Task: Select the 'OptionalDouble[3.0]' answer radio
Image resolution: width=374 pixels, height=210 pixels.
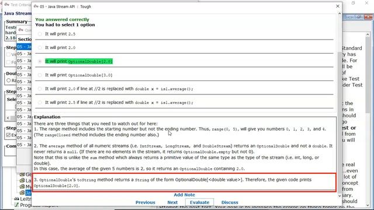Action: tap(40, 75)
